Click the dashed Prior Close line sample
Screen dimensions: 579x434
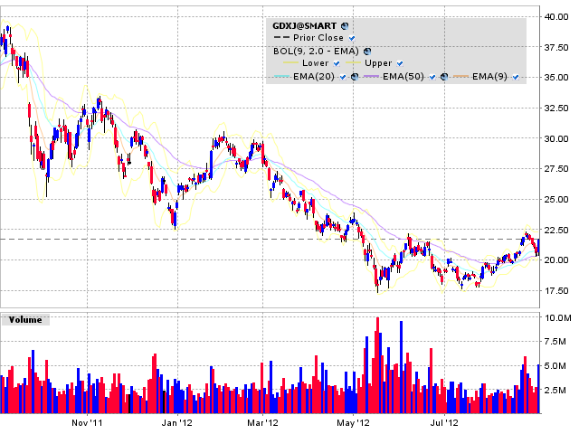[281, 38]
